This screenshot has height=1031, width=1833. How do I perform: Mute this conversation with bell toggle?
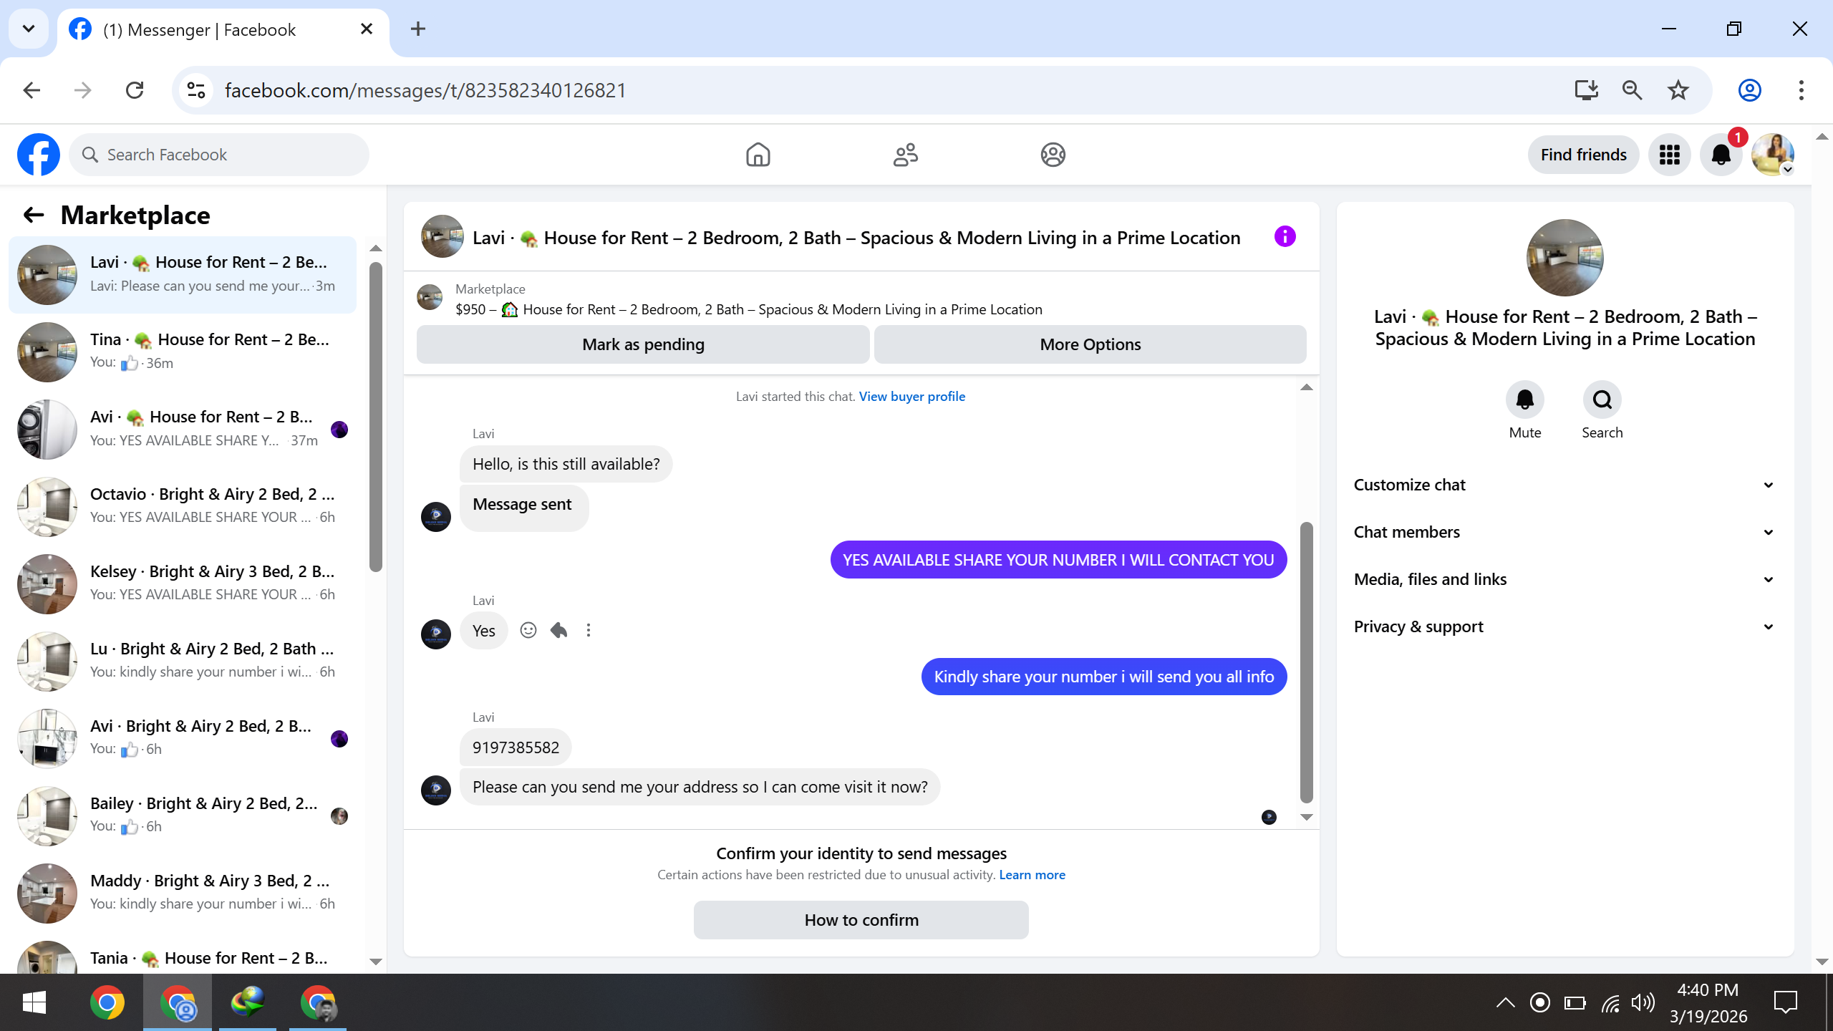1524,400
